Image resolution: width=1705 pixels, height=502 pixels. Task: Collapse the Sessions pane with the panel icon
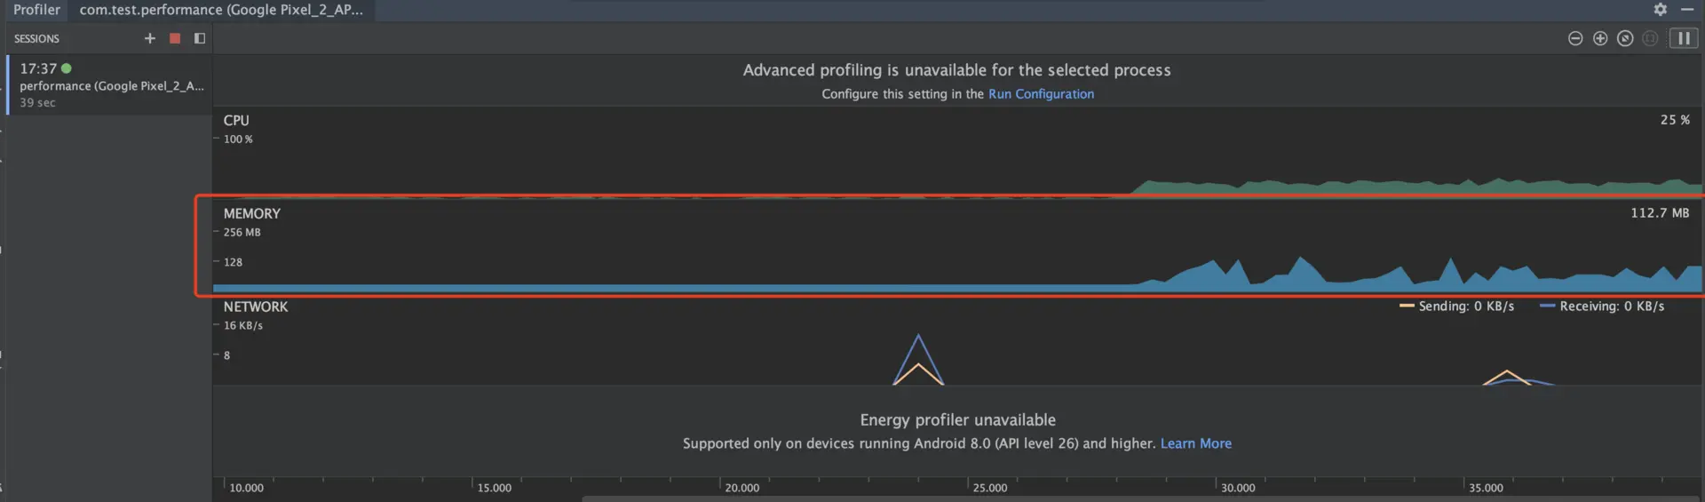tap(200, 38)
